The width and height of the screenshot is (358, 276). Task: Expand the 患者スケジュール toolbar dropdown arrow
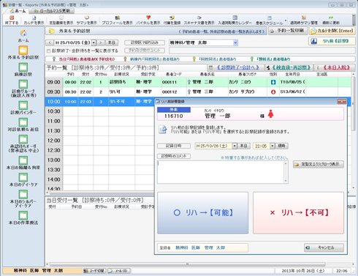pos(286,20)
